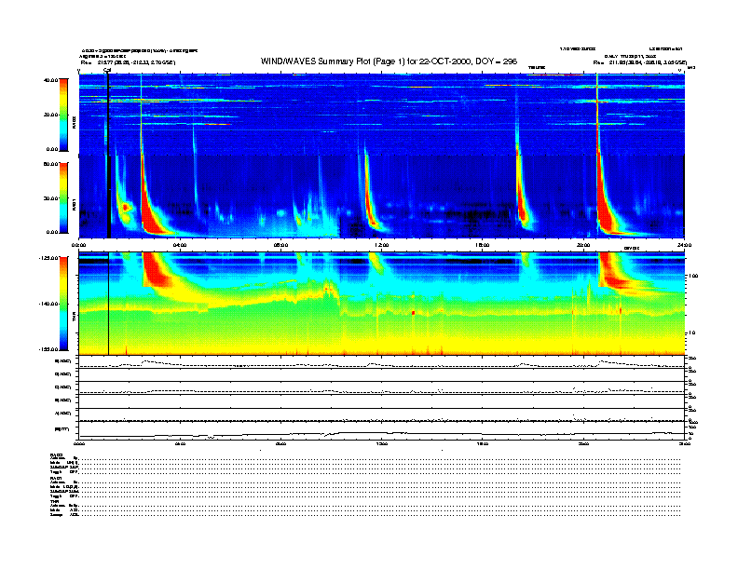Click the 24:00 time label under RAD1 panel

pyautogui.click(x=684, y=245)
